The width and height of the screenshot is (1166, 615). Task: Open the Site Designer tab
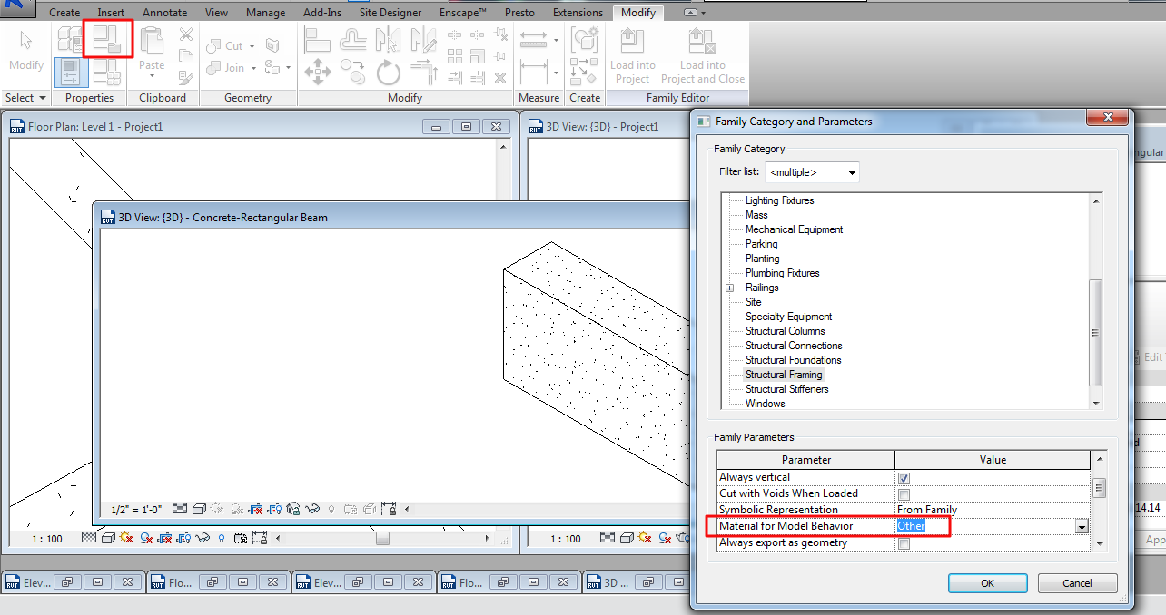[390, 13]
